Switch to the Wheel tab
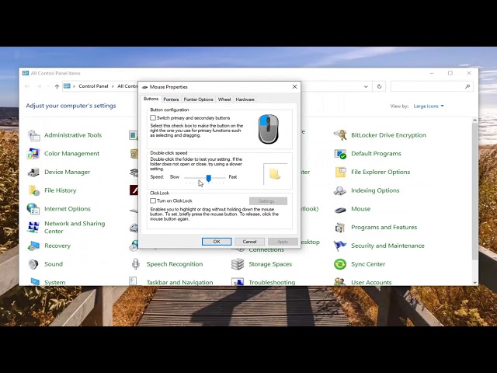The image size is (497, 373). pos(224,99)
